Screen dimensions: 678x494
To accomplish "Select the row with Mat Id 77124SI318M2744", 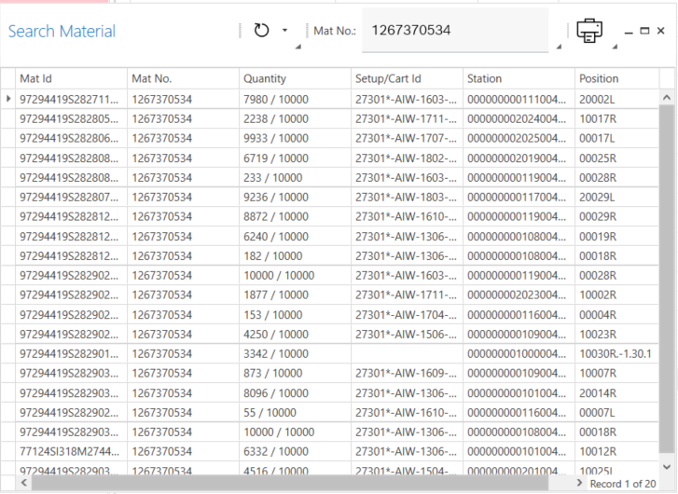I will [70, 451].
